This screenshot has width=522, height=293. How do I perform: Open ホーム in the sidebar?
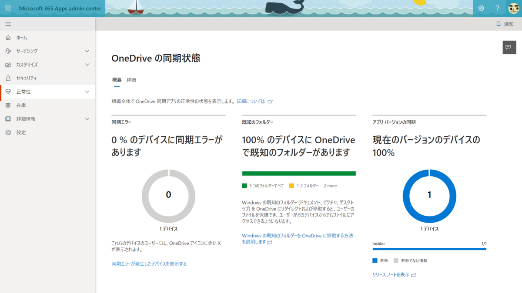(x=48, y=38)
